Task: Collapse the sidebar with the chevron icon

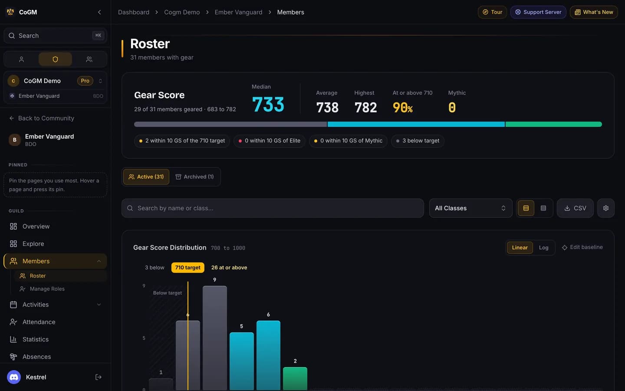Action: [99, 12]
